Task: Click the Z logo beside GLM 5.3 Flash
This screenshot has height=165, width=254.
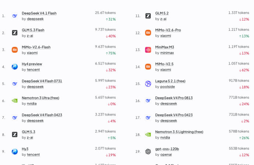Action: click(x=15, y=33)
